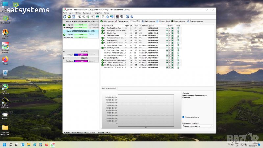Image resolution: width=263 pixels, height=148 pixels.
Task: Toggle active checkbox for Raw Read Error Rate
Action: 178,28
